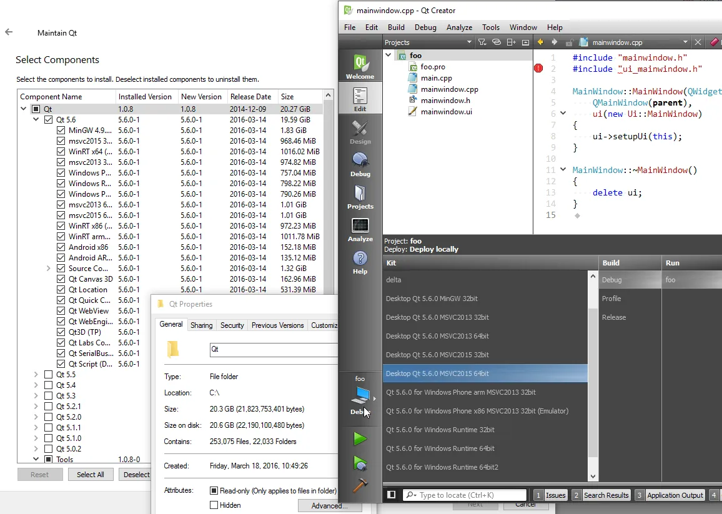Expand the Qt 5.0.2 tree node
722x514 pixels.
36,448
